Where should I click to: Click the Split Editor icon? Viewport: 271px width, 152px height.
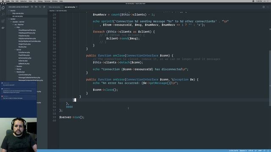point(263,7)
